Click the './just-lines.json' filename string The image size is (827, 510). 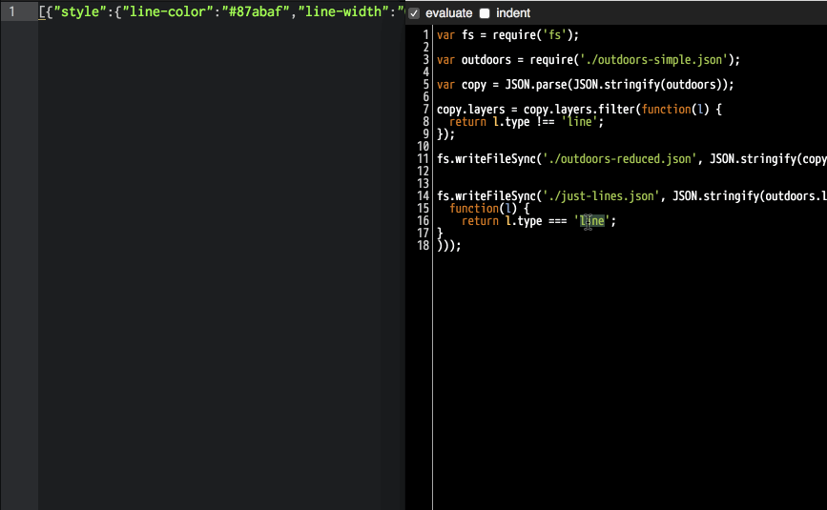tap(599, 196)
